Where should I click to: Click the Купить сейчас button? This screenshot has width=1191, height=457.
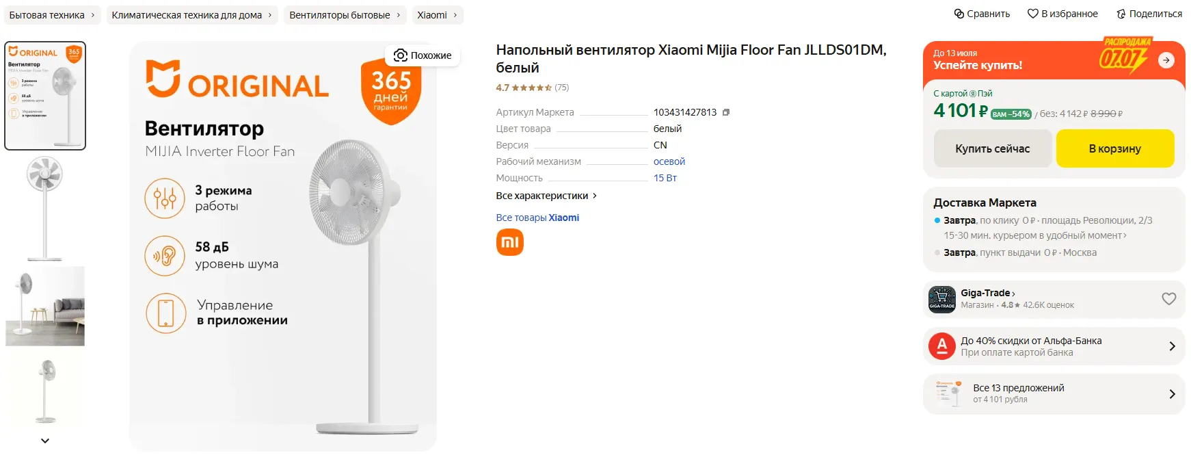(992, 148)
